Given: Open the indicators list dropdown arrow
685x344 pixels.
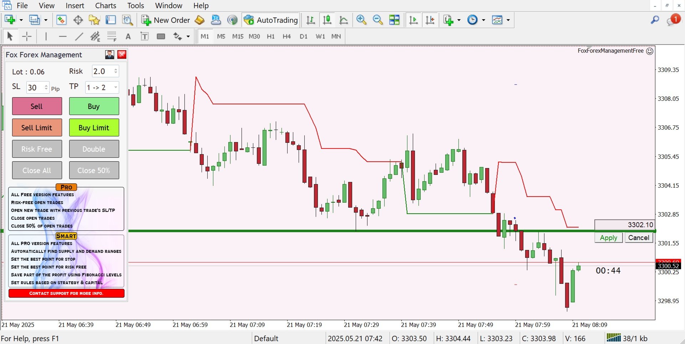Looking at the screenshot, I should point(459,20).
